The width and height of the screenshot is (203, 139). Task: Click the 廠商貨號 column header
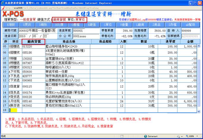[34, 42]
